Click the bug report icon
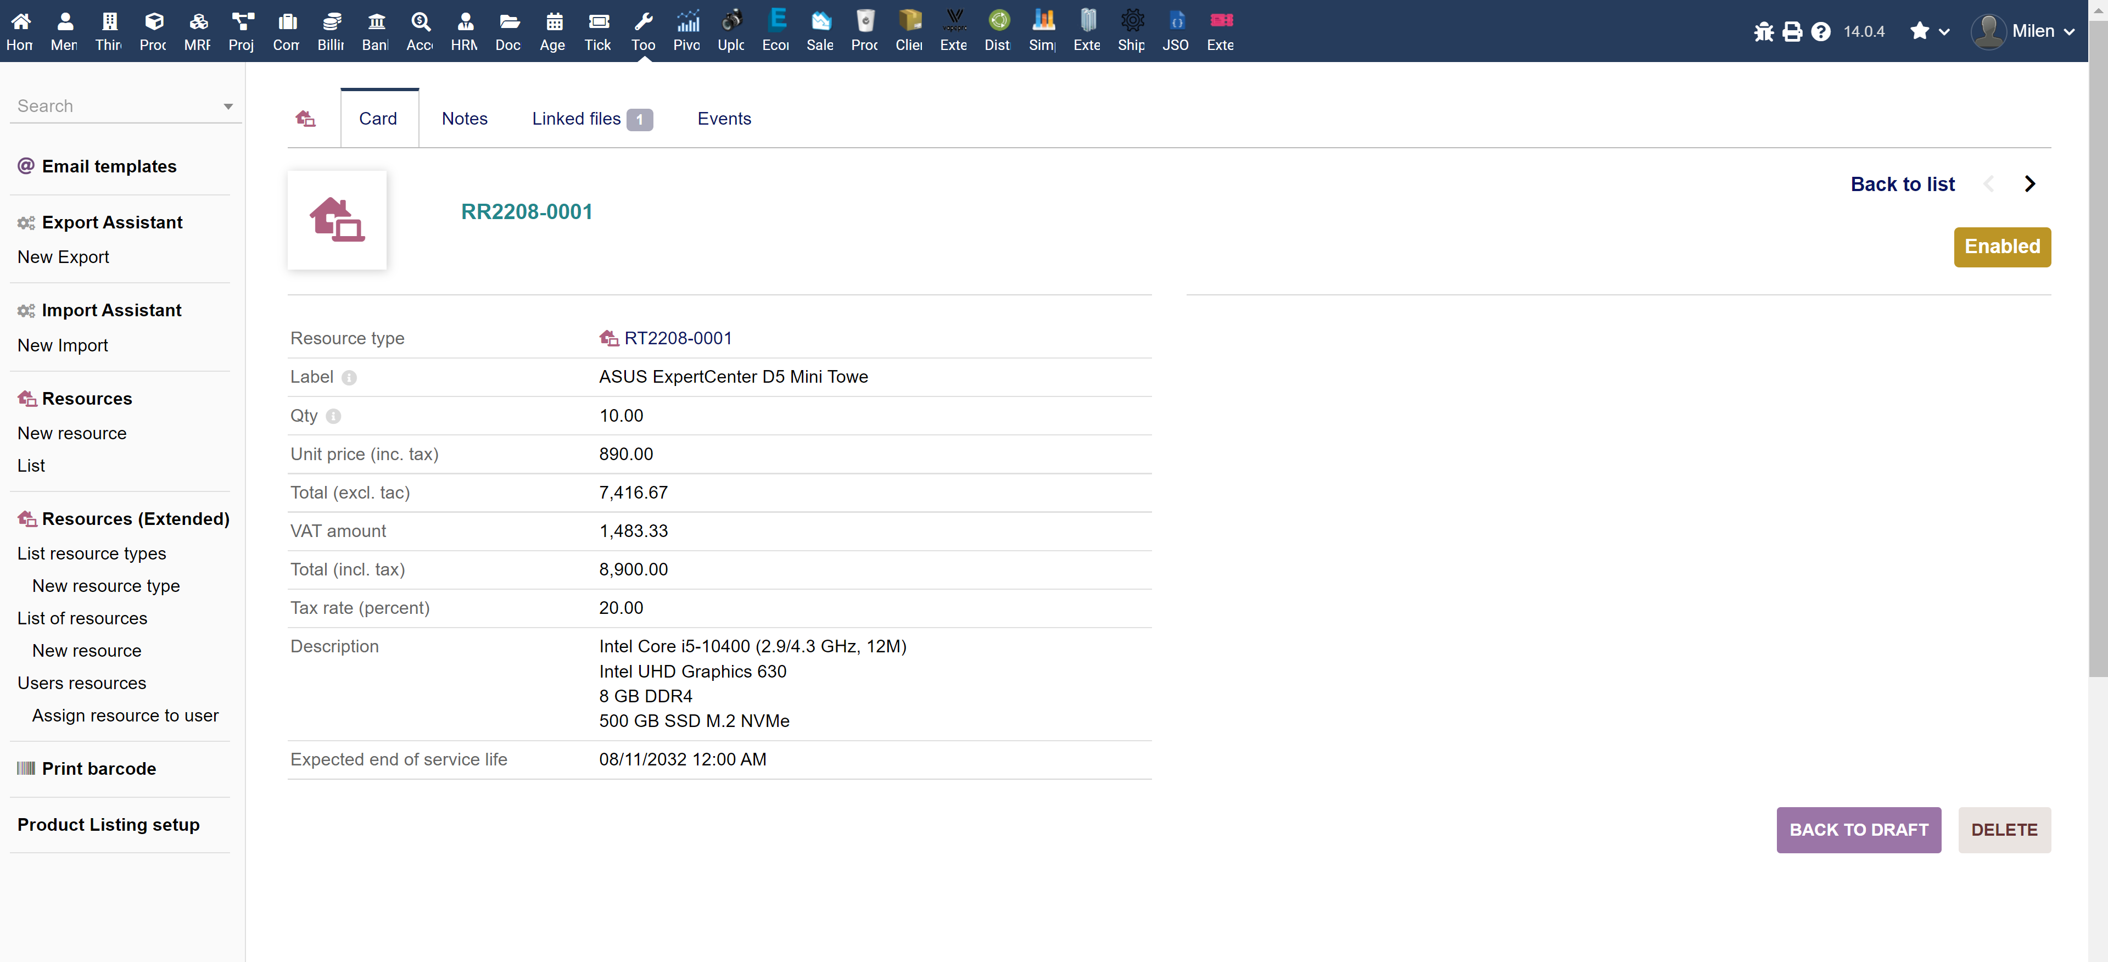Image resolution: width=2108 pixels, height=962 pixels. pyautogui.click(x=1764, y=31)
